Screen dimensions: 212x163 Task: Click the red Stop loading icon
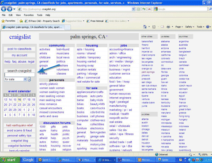[149, 9]
